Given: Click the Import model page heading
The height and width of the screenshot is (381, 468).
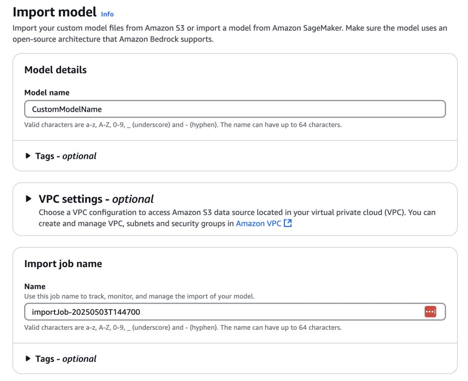Looking at the screenshot, I should [x=54, y=12].
